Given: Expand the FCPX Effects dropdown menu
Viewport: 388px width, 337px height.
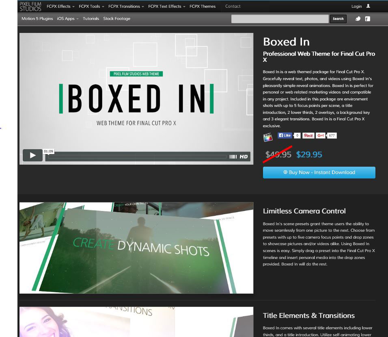Looking at the screenshot, I should coord(60,7).
